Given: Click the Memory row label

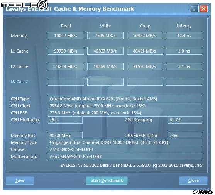Looking at the screenshot, I should click(19, 36).
